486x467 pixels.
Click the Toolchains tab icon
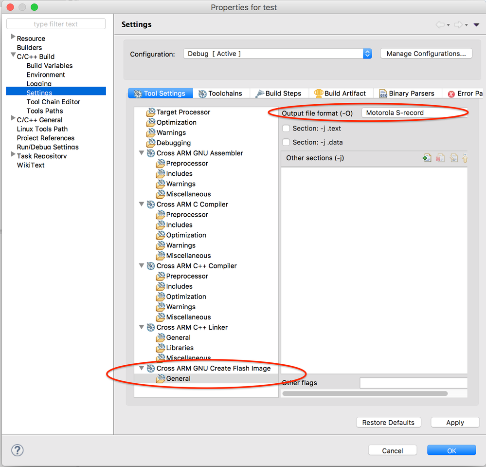tap(202, 93)
